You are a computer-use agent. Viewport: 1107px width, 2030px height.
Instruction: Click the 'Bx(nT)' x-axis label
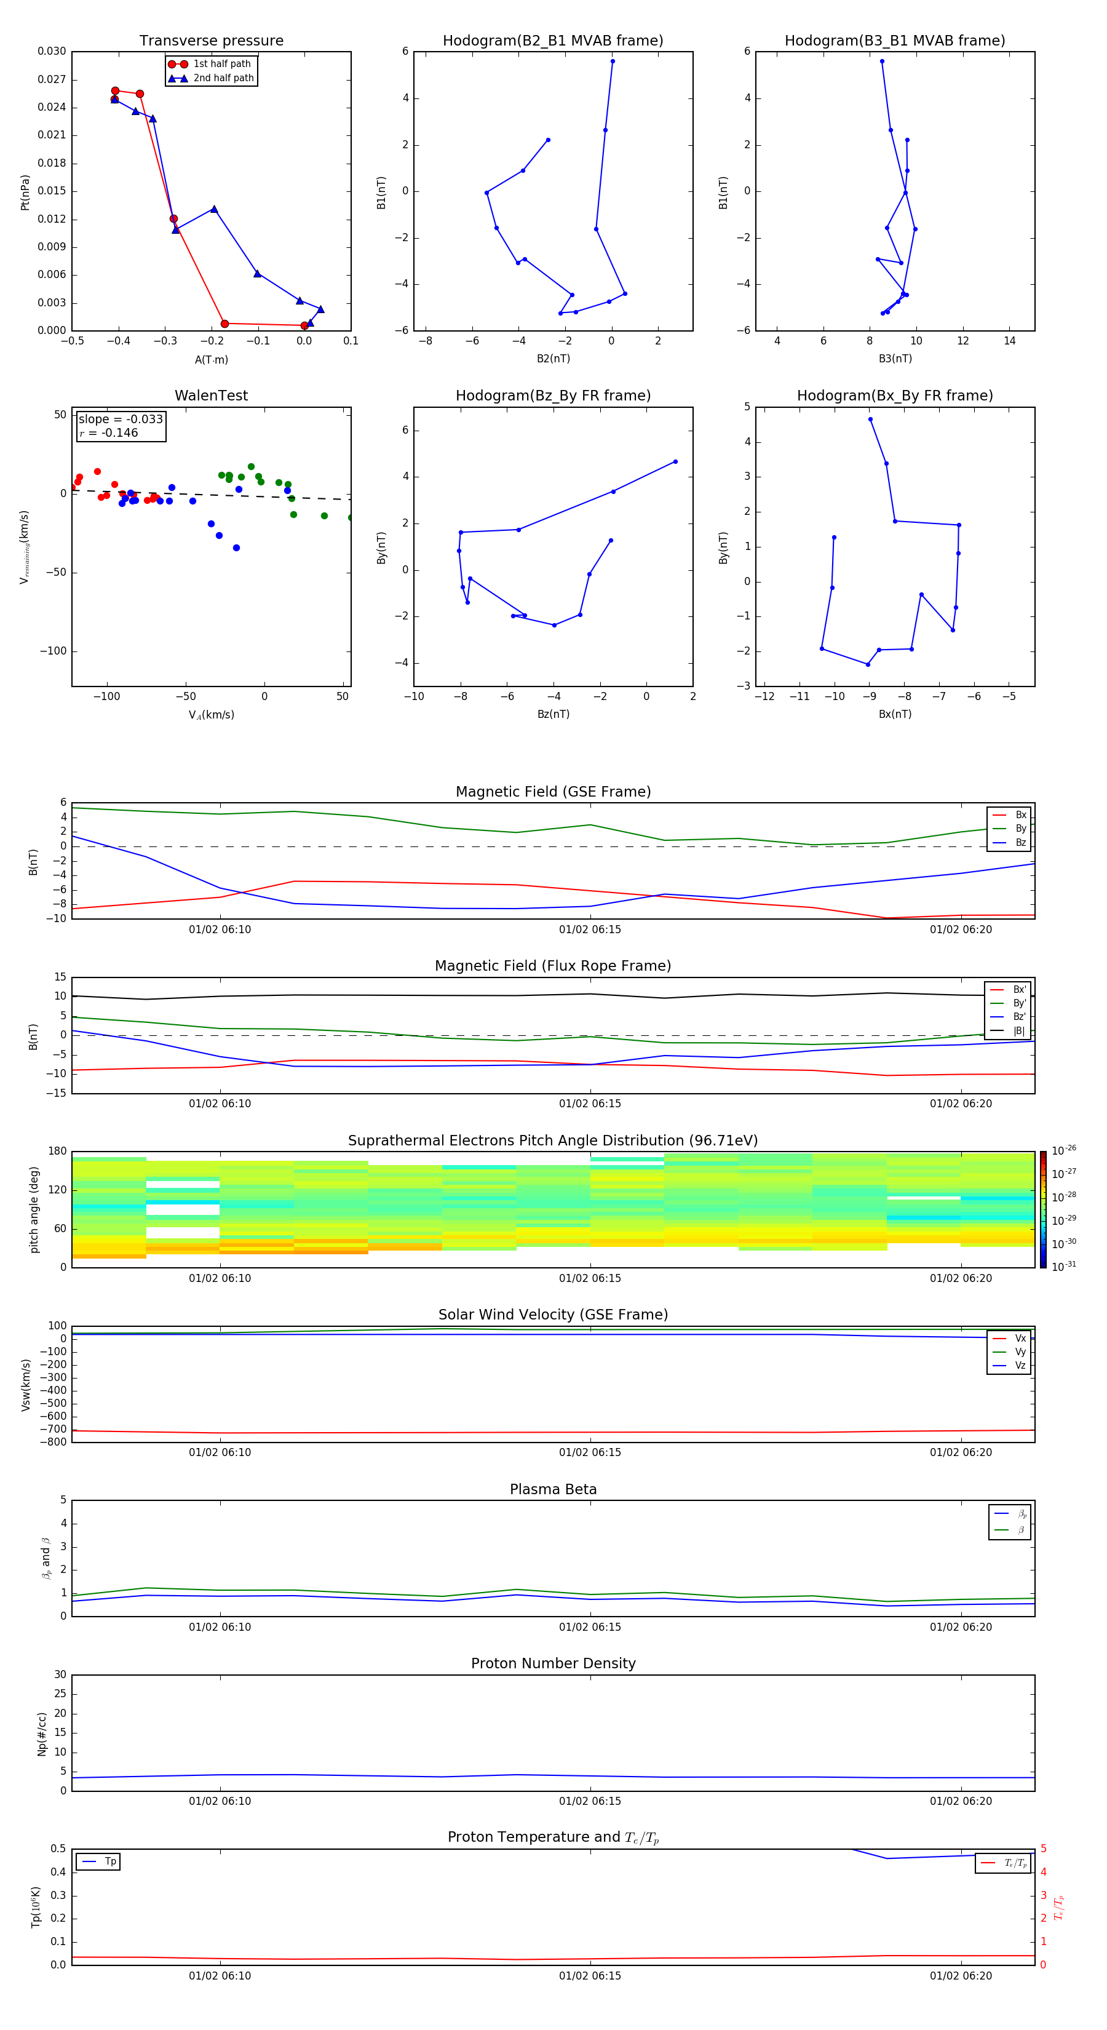click(895, 714)
